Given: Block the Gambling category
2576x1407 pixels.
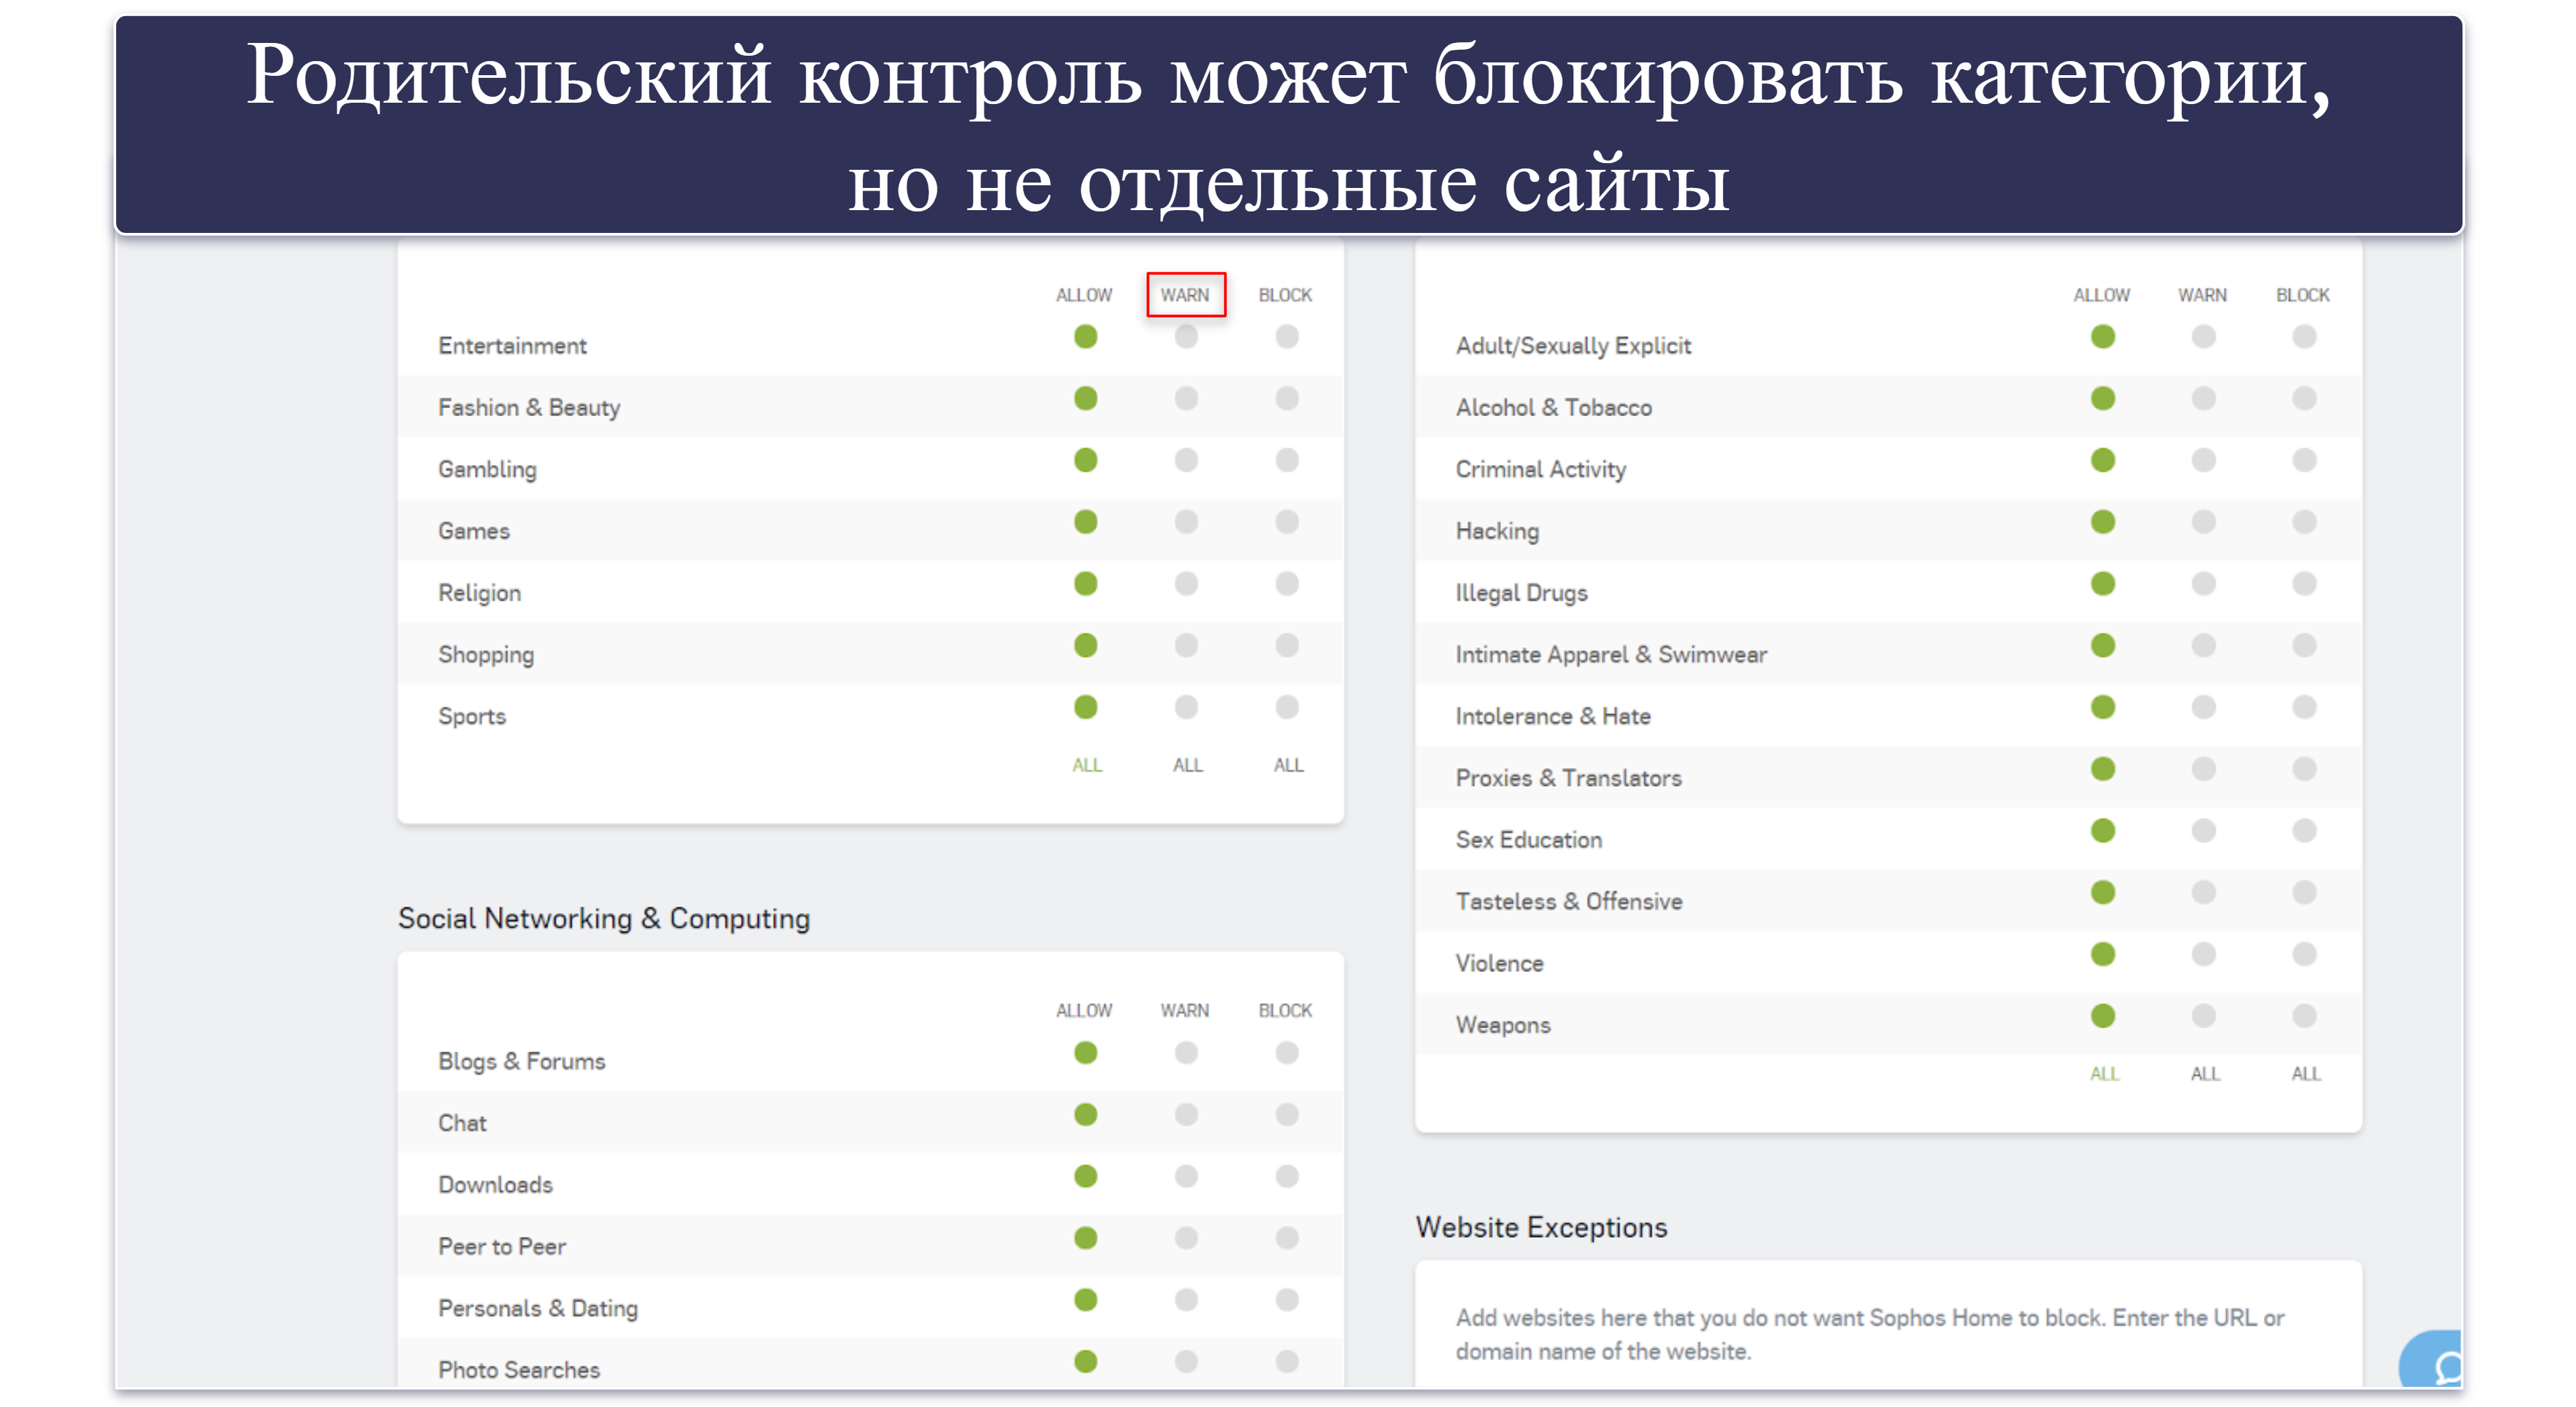Looking at the screenshot, I should point(1287,460).
